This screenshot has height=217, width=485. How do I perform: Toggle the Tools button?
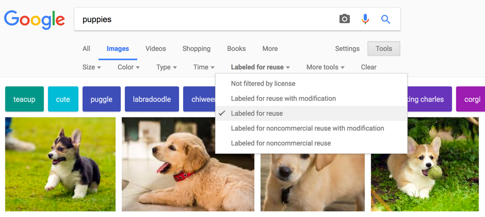click(384, 49)
